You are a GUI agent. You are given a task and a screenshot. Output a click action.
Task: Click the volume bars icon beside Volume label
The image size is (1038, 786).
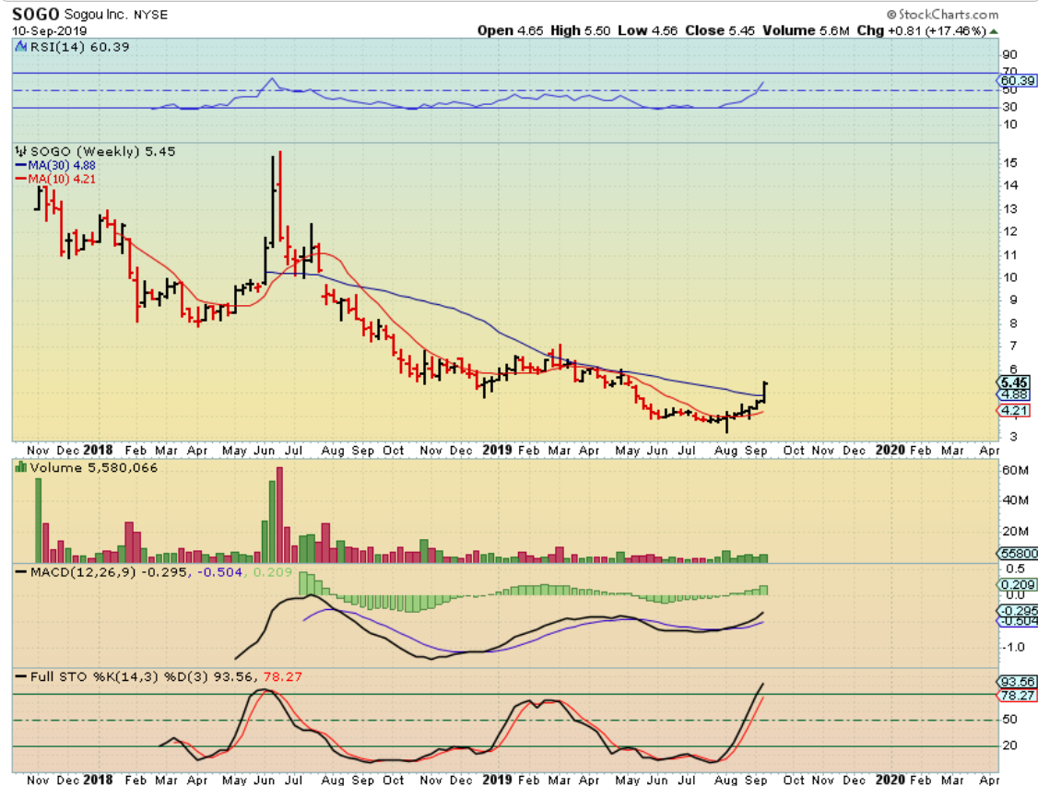point(20,468)
